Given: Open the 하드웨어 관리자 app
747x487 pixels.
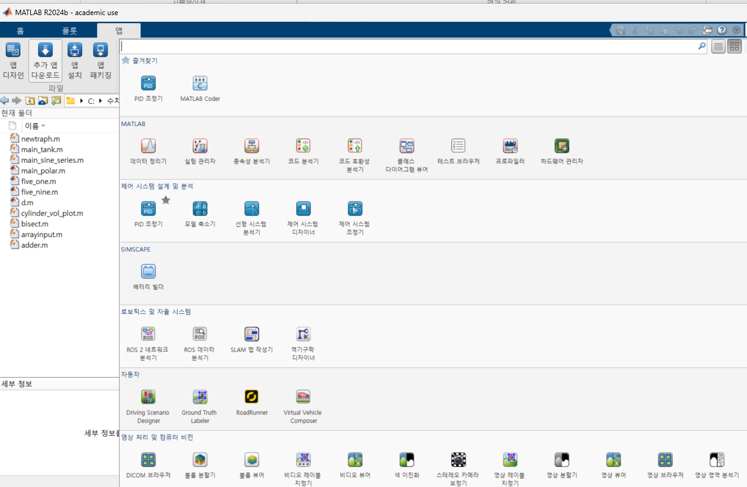Looking at the screenshot, I should click(x=562, y=151).
